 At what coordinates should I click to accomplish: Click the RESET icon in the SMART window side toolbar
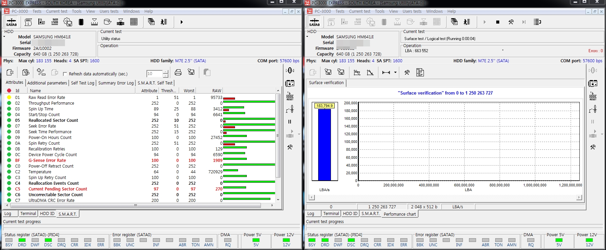point(290,96)
